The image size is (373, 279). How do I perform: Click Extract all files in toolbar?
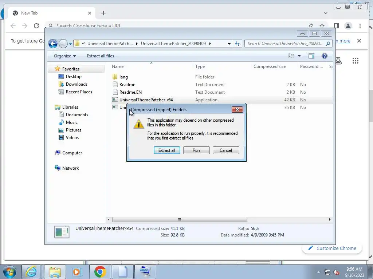point(101,56)
